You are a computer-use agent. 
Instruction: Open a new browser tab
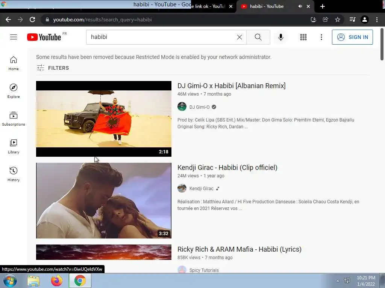[x=323, y=6]
